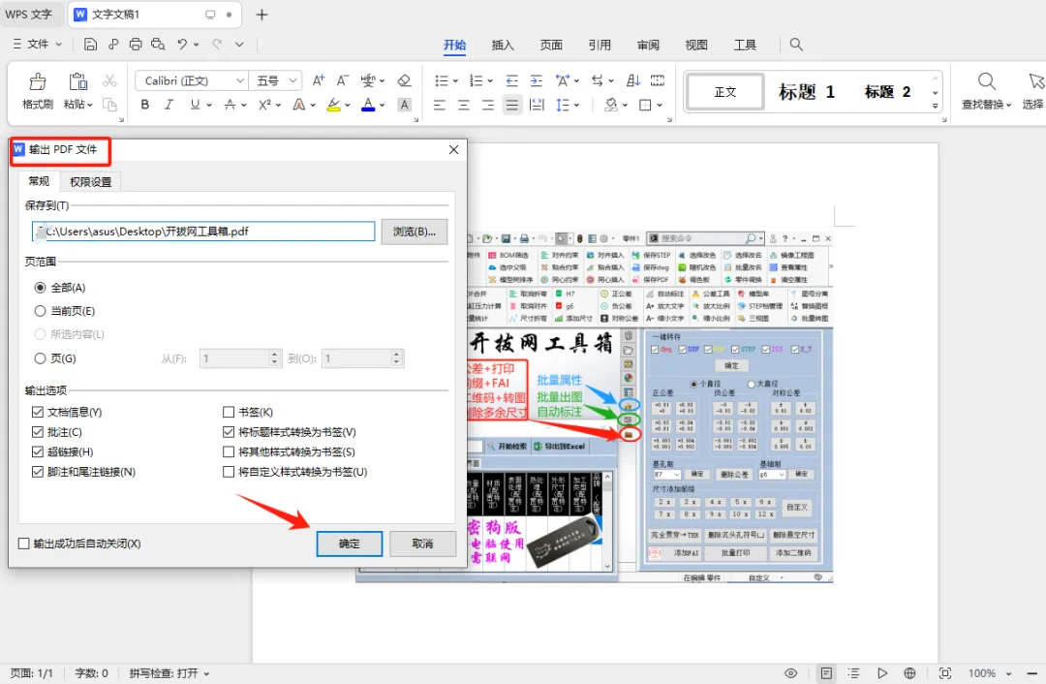
Task: Increase font size with A+ icon
Action: click(x=319, y=80)
